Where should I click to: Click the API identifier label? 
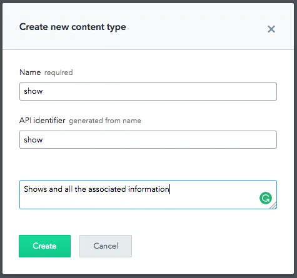[x=43, y=121]
